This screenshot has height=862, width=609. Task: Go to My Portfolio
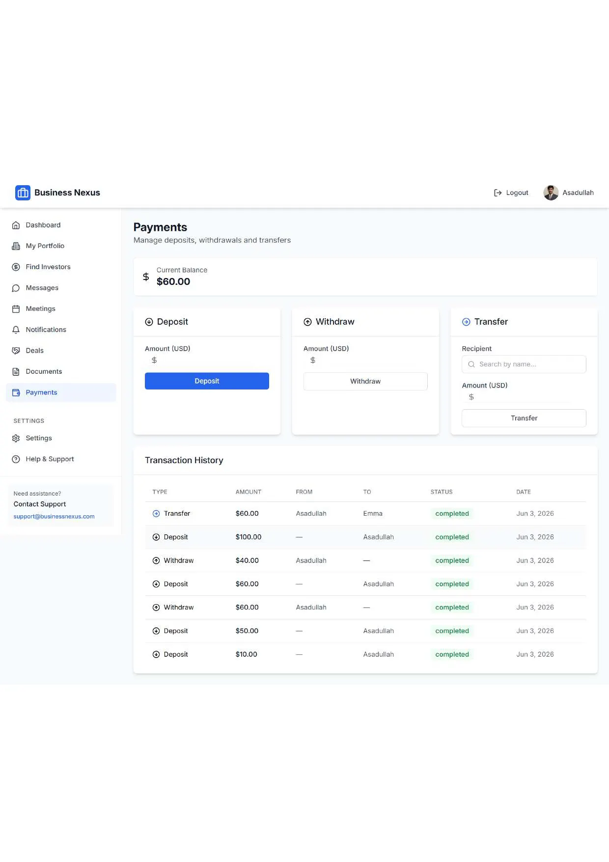pyautogui.click(x=61, y=246)
